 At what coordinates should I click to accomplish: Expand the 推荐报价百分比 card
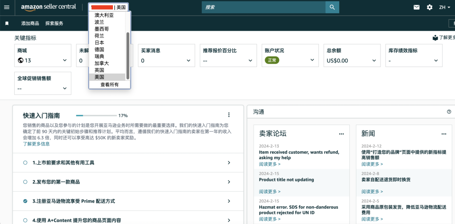(250, 60)
